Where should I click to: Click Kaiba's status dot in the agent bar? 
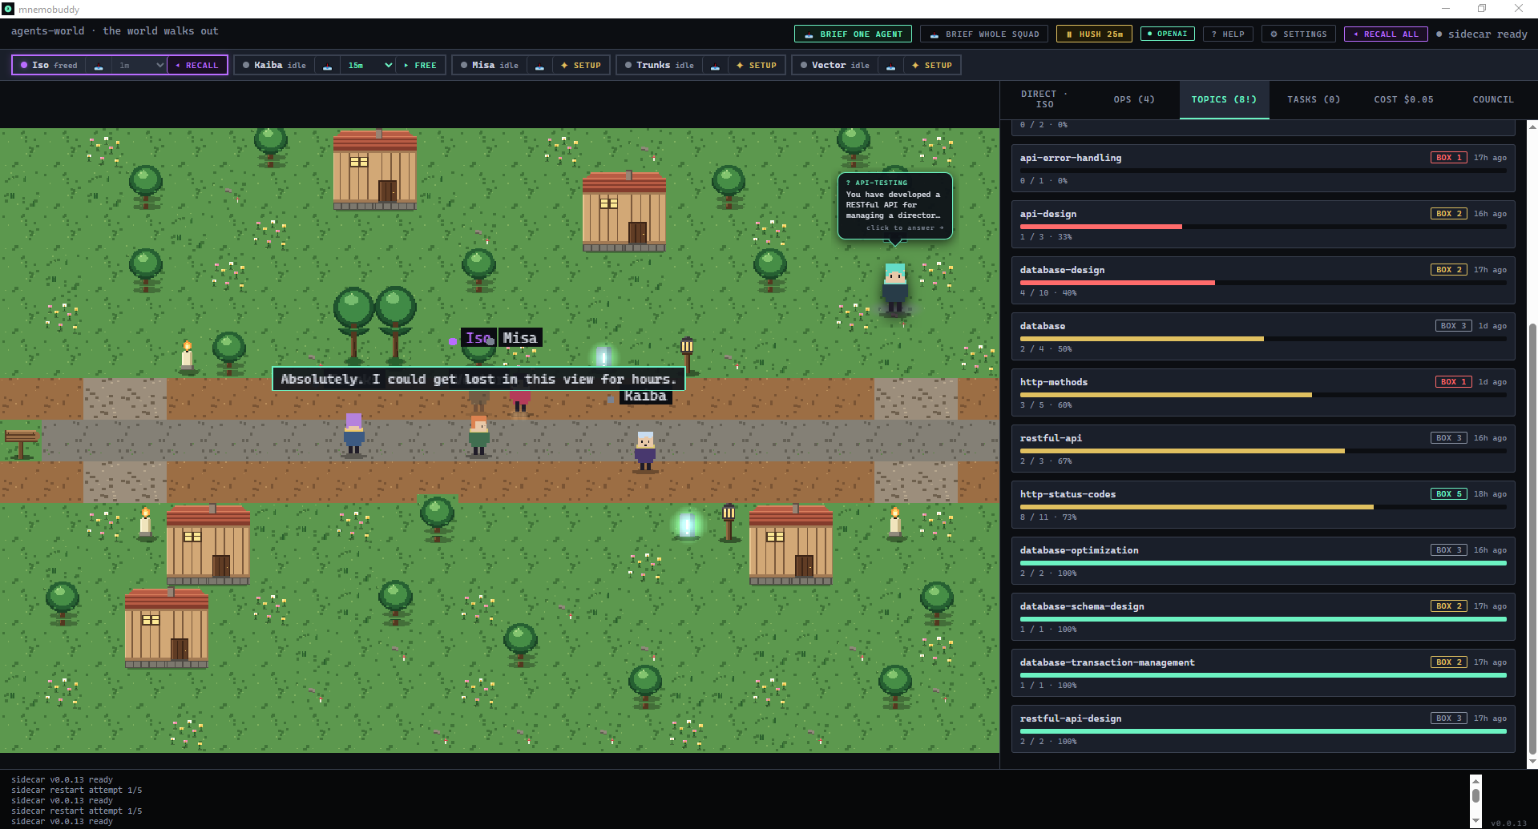246,66
